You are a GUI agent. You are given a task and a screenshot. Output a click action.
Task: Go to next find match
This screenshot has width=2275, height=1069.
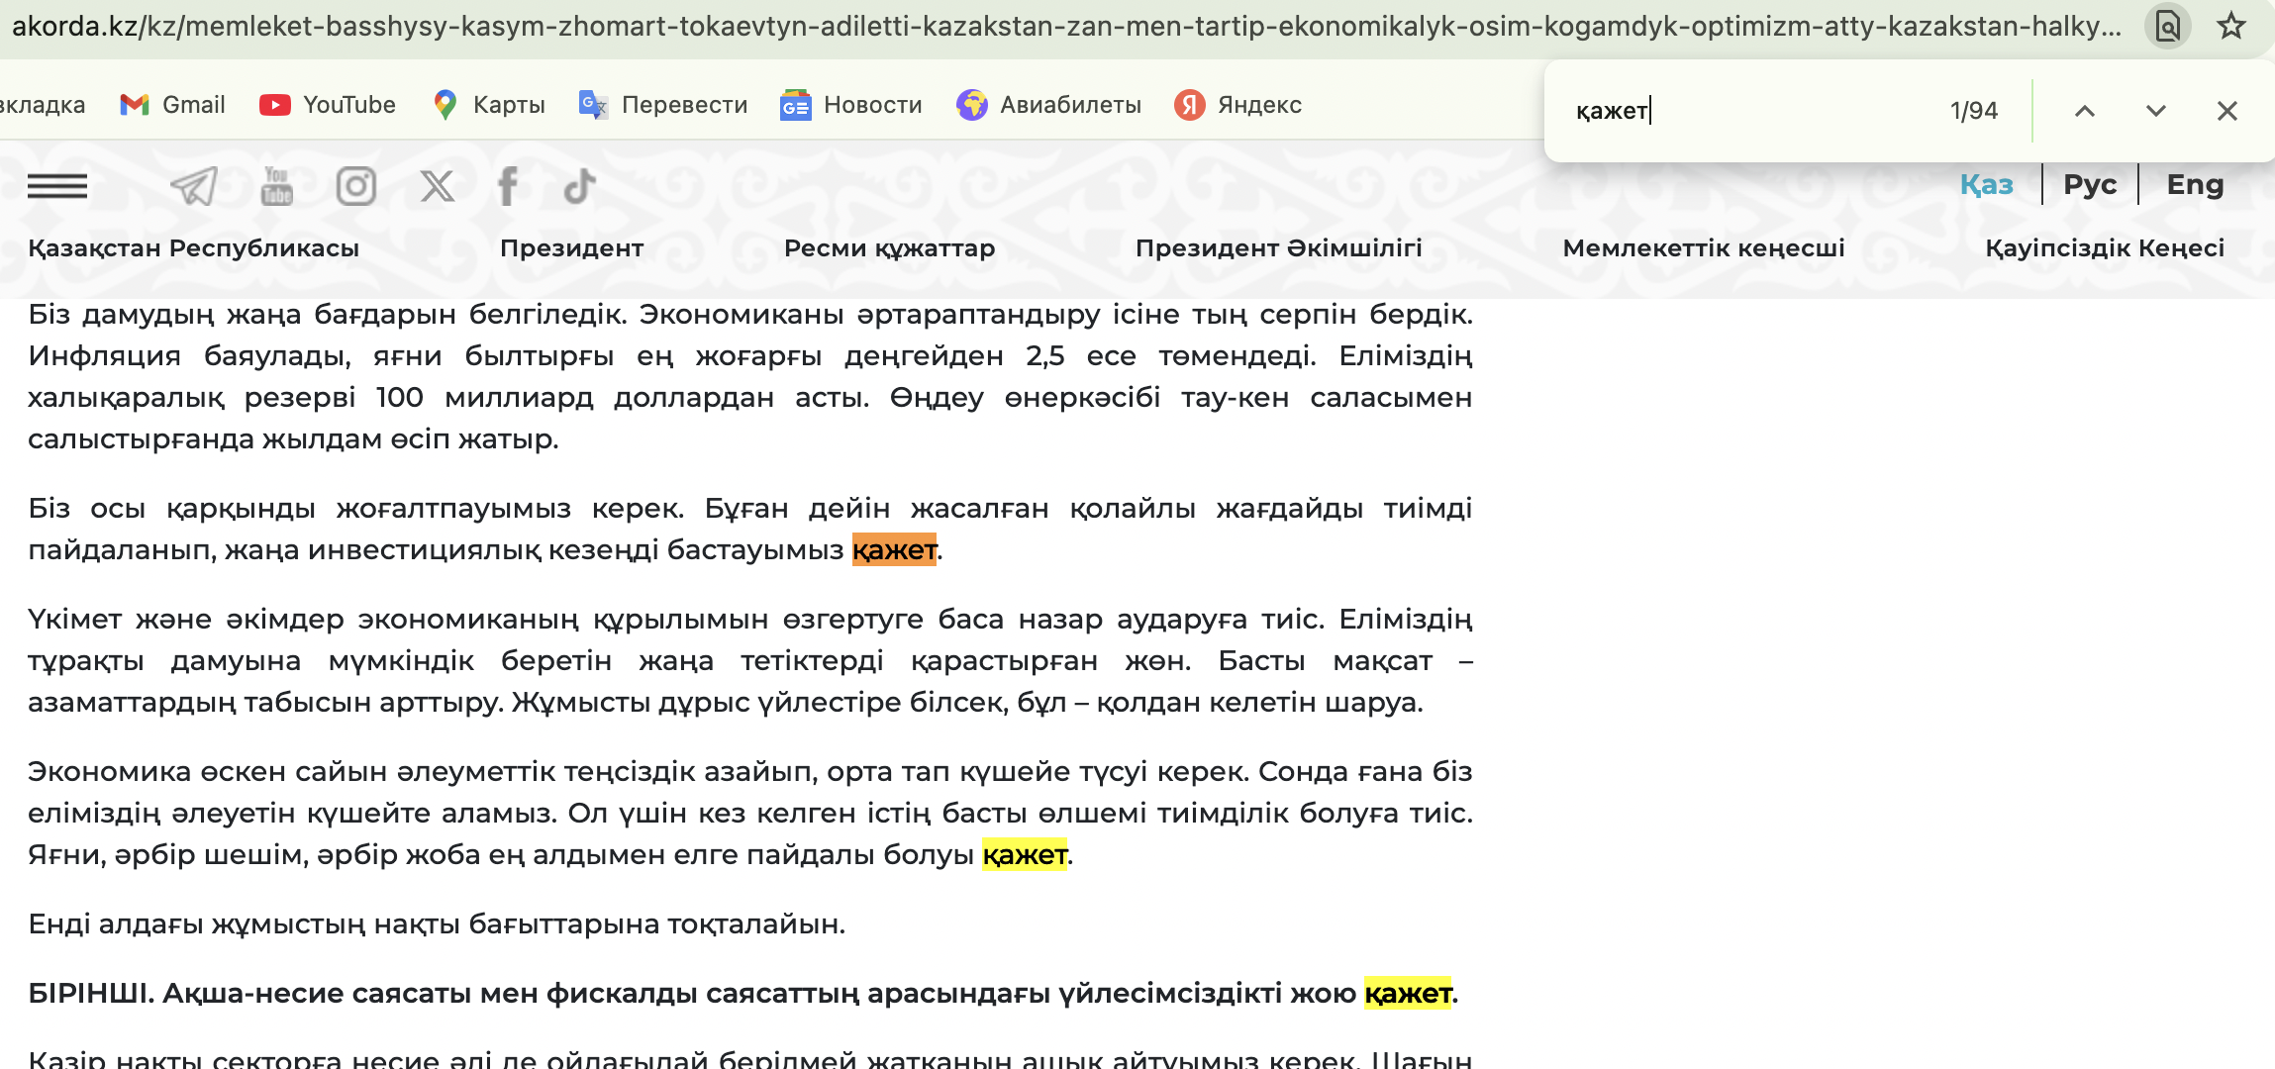2156,111
